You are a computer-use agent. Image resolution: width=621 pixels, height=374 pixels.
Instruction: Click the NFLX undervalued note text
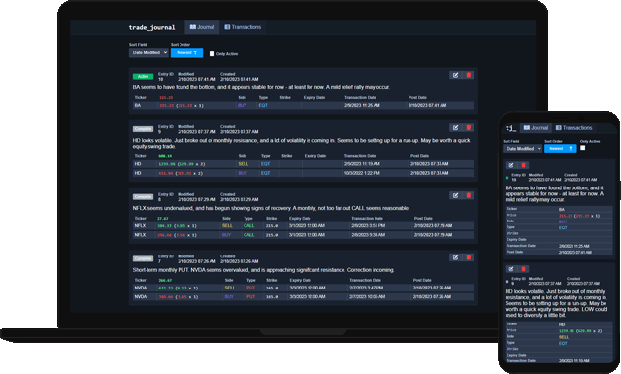pos(271,208)
